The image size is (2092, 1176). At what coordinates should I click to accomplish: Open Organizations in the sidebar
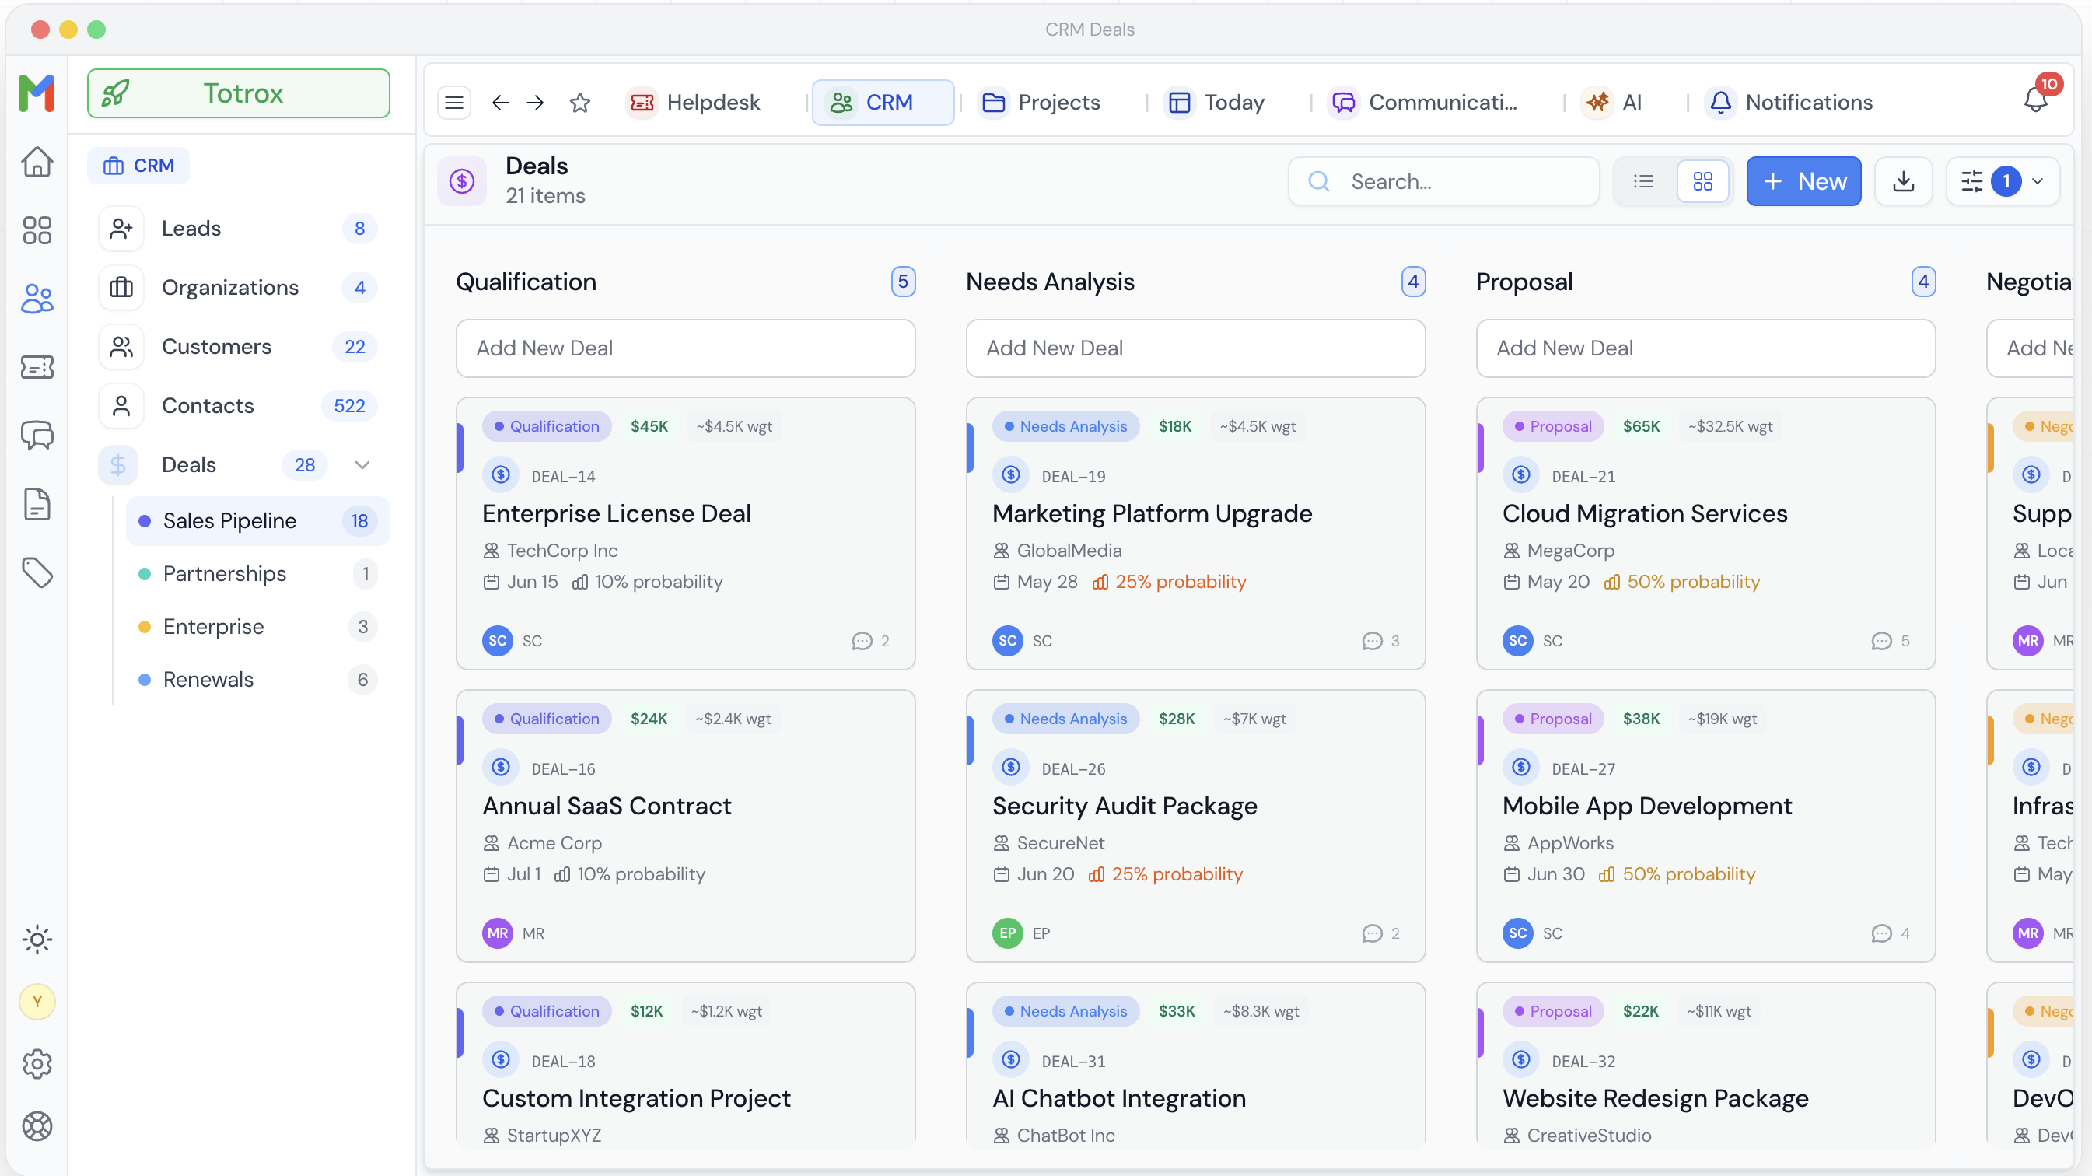point(238,288)
